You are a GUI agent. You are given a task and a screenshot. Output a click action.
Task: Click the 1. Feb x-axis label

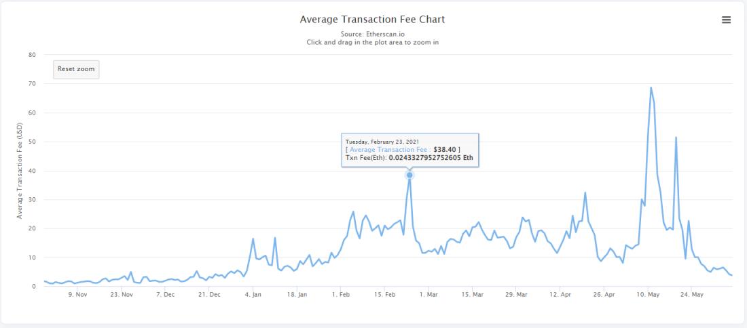click(x=341, y=295)
